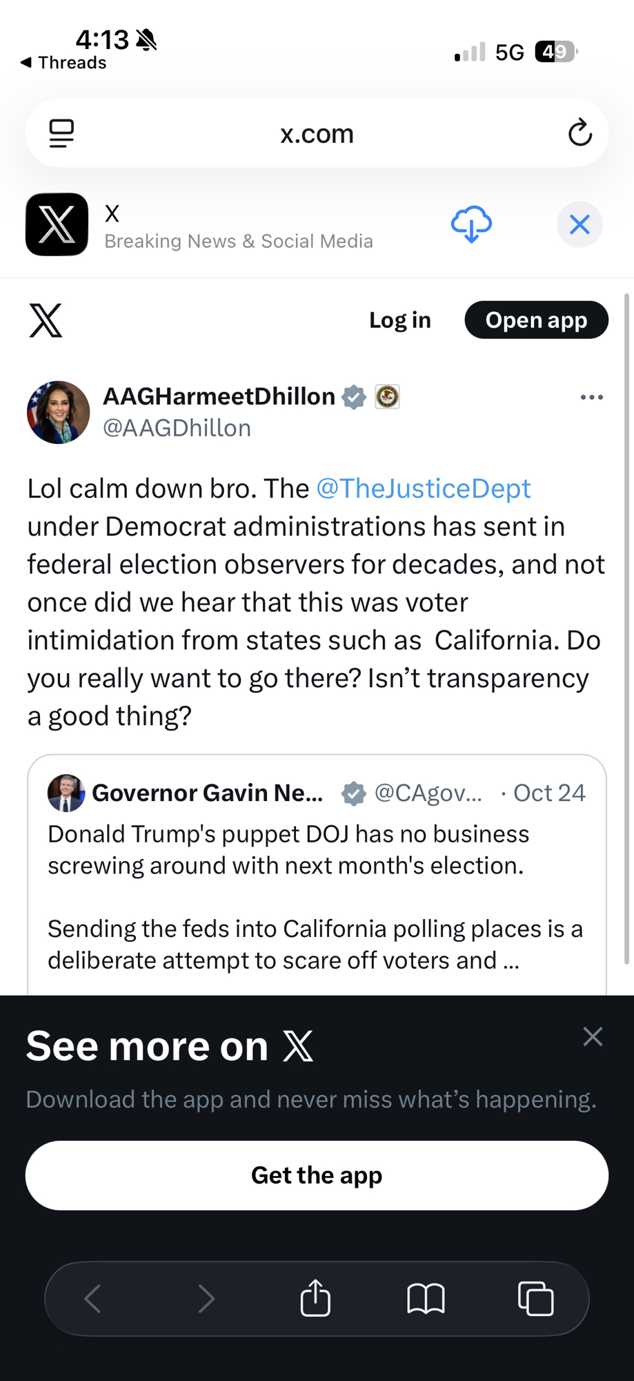Reload the x.com page
634x1381 pixels.
[x=579, y=133]
